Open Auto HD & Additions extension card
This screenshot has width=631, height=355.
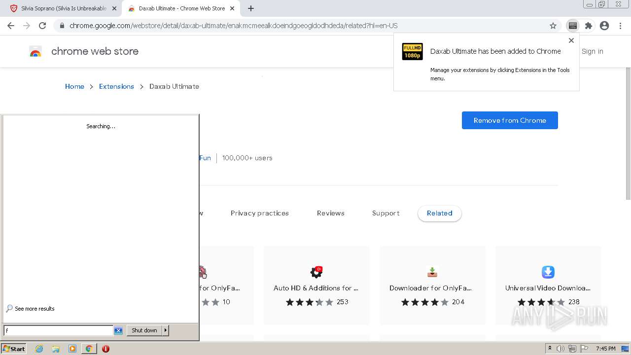[x=316, y=285]
